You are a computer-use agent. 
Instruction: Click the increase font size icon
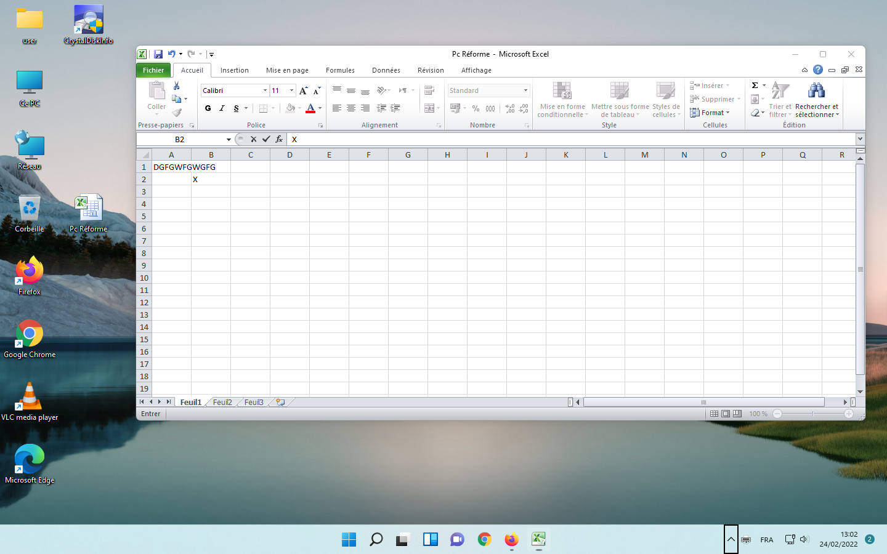point(303,90)
